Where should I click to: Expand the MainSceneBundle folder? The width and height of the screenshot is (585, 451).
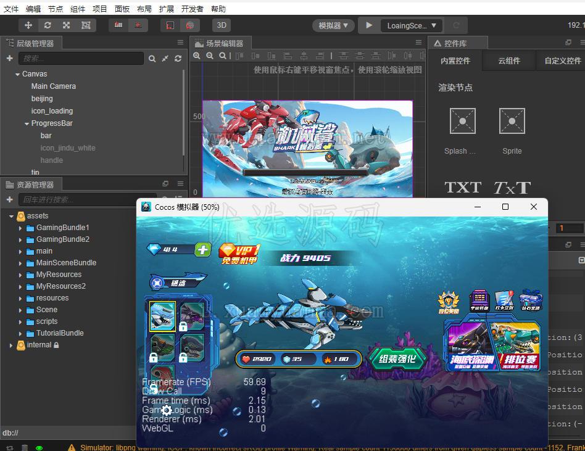(x=20, y=263)
